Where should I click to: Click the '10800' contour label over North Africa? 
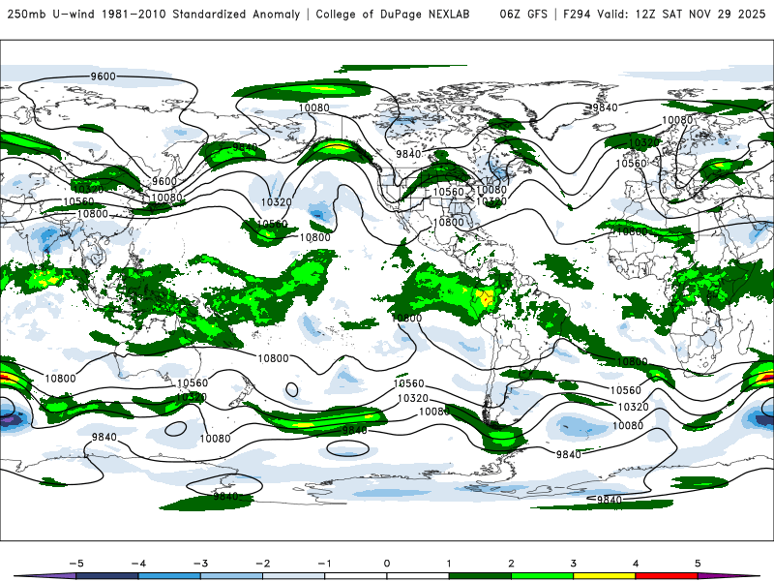[632, 230]
